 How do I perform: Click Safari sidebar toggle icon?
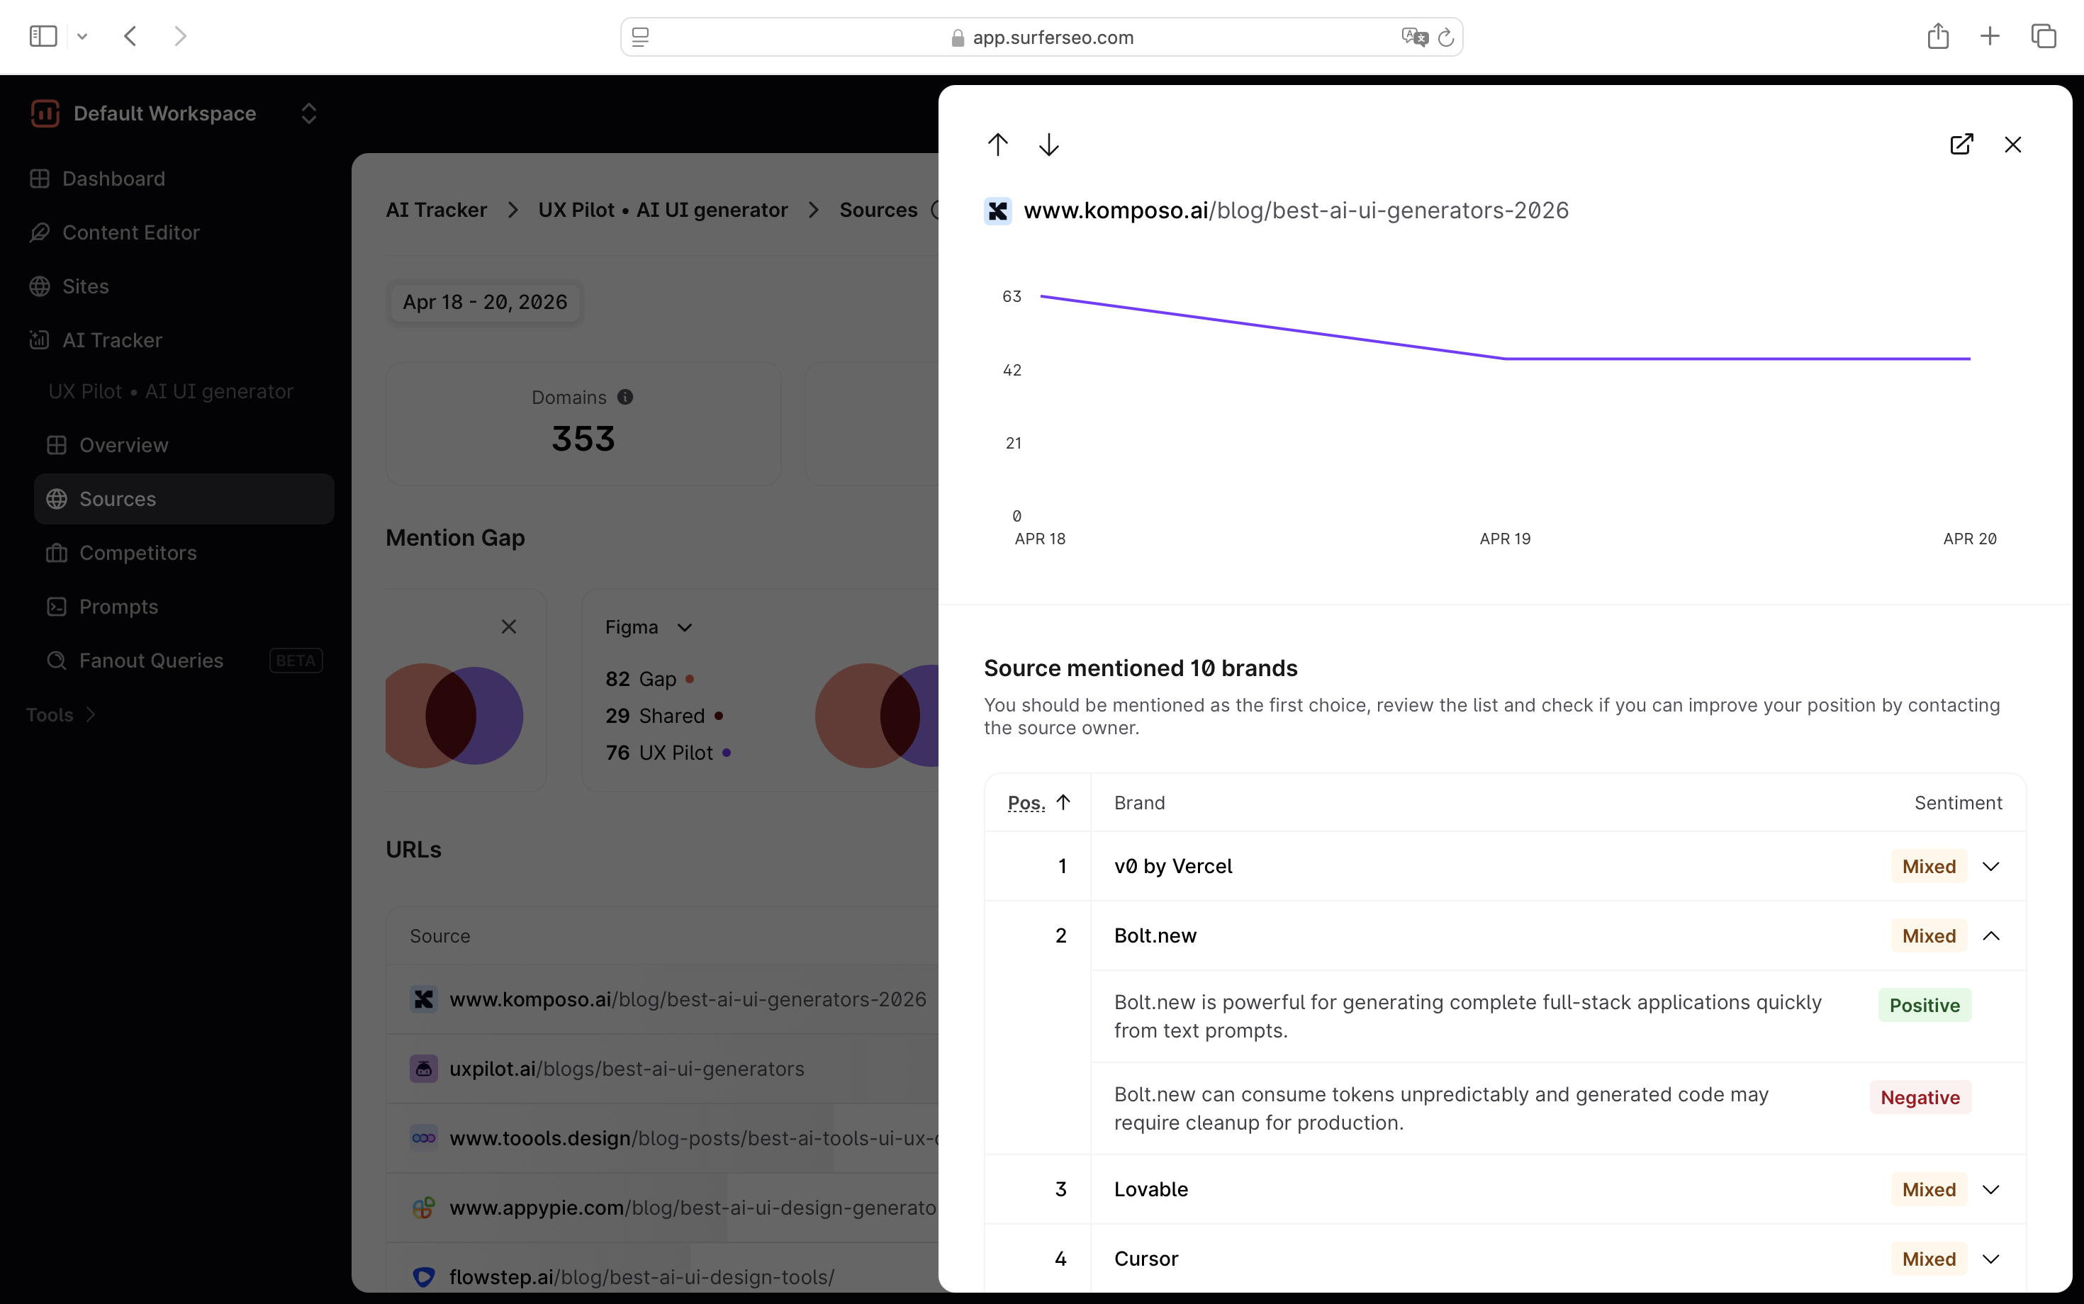pos(43,36)
